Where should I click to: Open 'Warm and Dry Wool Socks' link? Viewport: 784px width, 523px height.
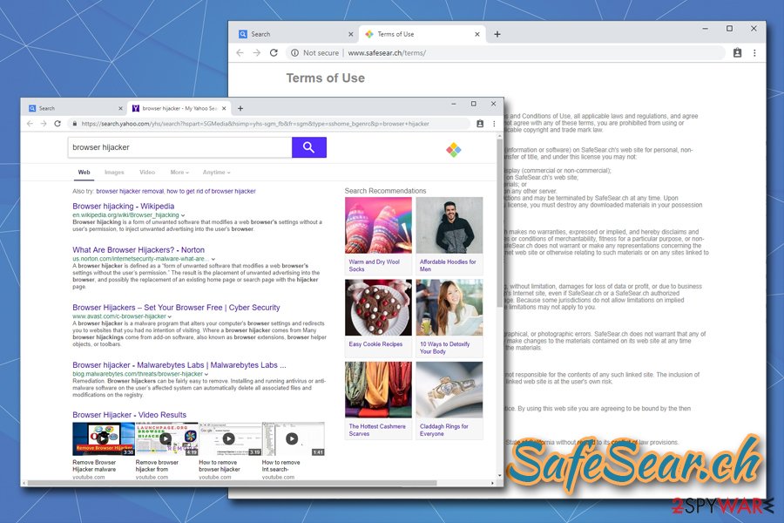click(374, 265)
